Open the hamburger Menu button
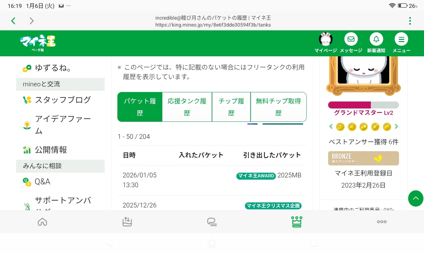The image size is (424, 253). click(401, 40)
